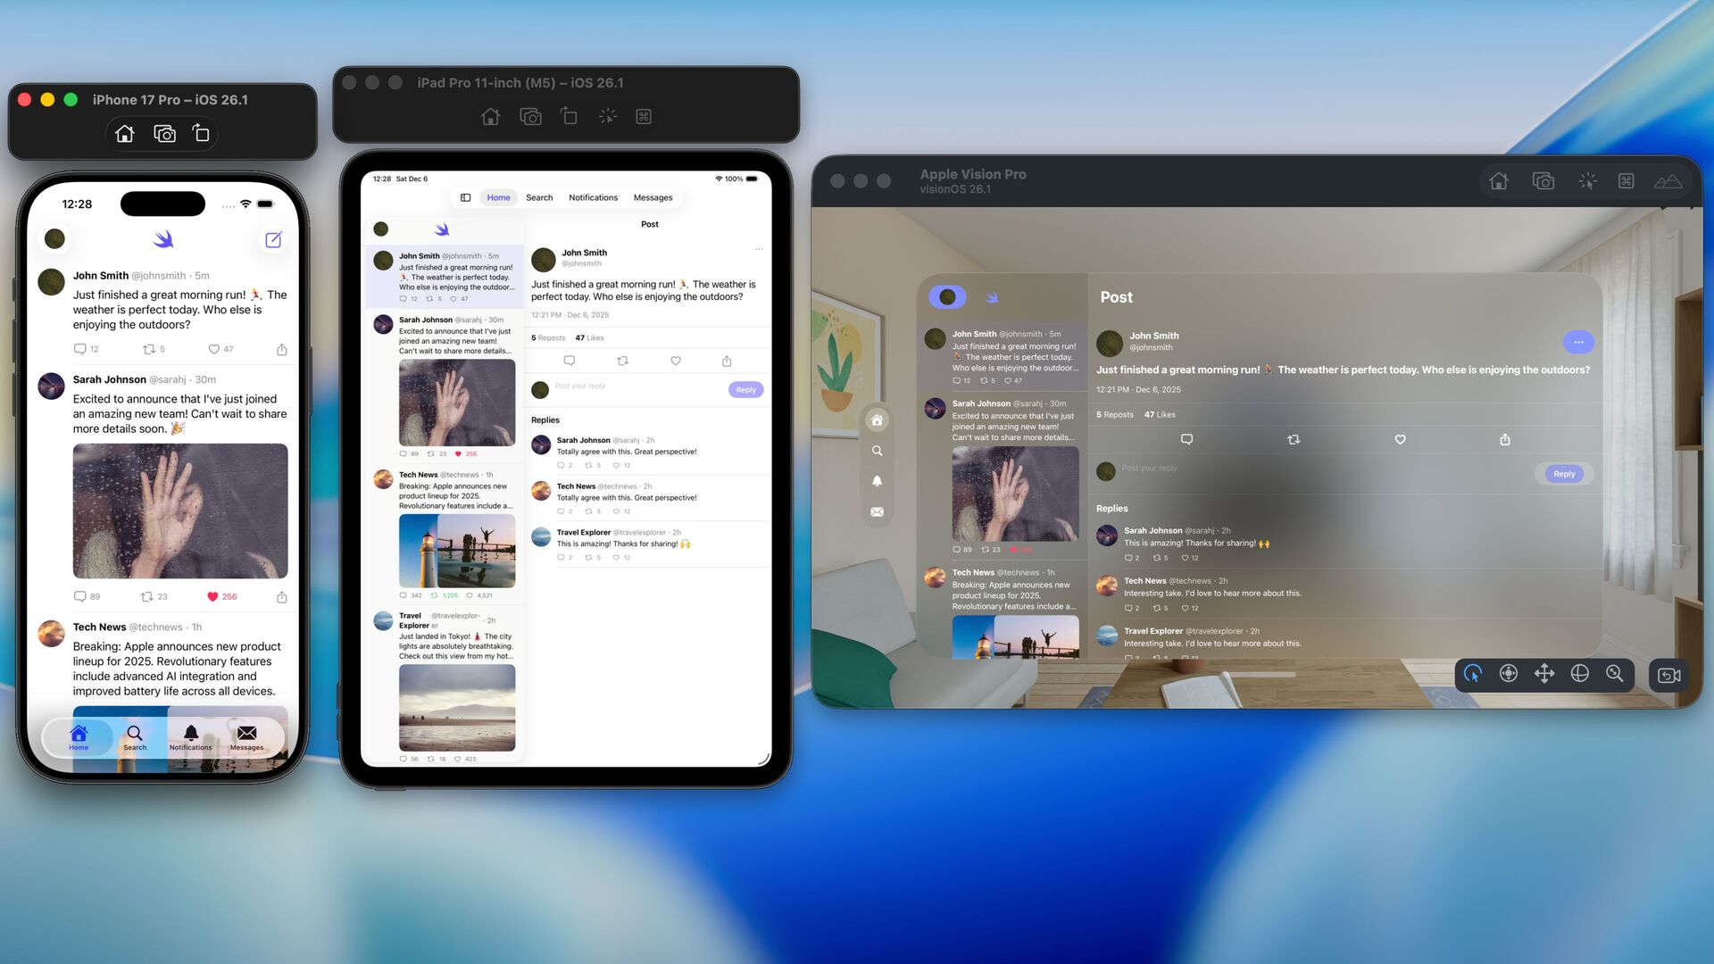Click the repost icon in Vision Pro post detail
The height and width of the screenshot is (964, 1714).
(1293, 439)
